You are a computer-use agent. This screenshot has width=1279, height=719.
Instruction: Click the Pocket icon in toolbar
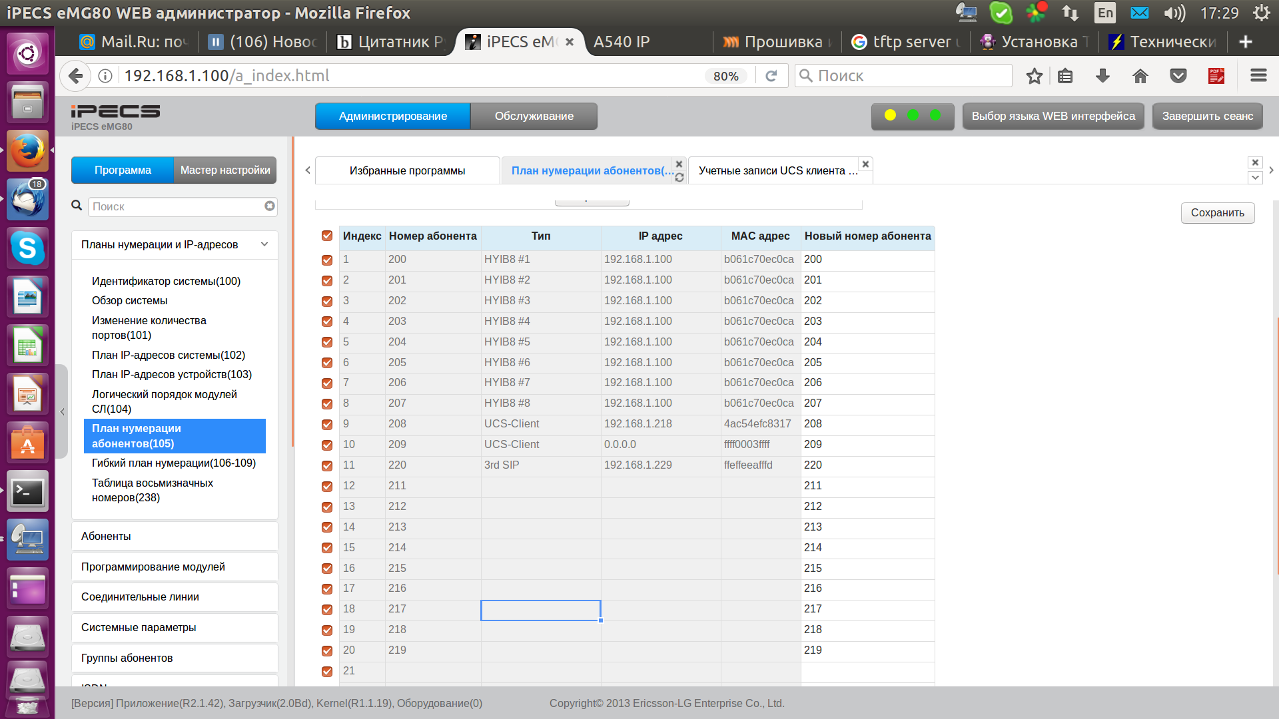1178,76
